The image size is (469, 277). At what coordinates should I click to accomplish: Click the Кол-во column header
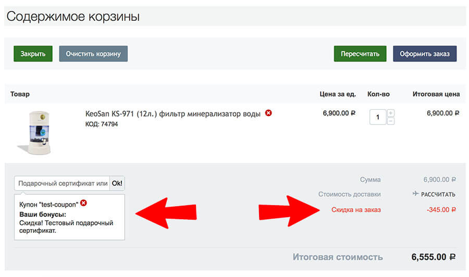[378, 94]
